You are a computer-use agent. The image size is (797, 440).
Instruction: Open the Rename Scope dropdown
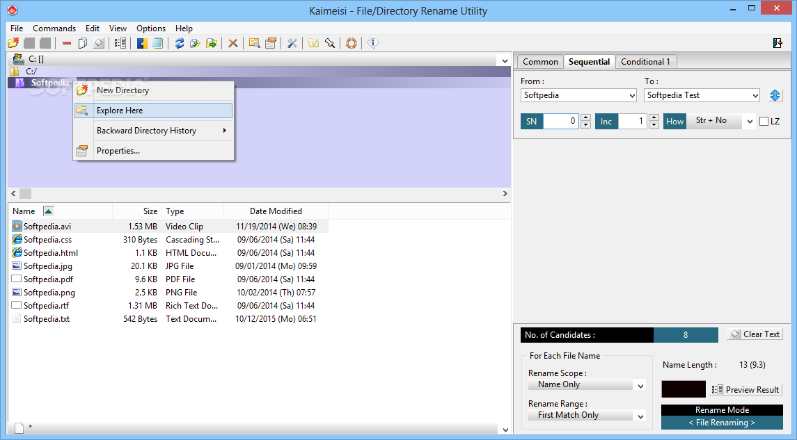coord(640,386)
